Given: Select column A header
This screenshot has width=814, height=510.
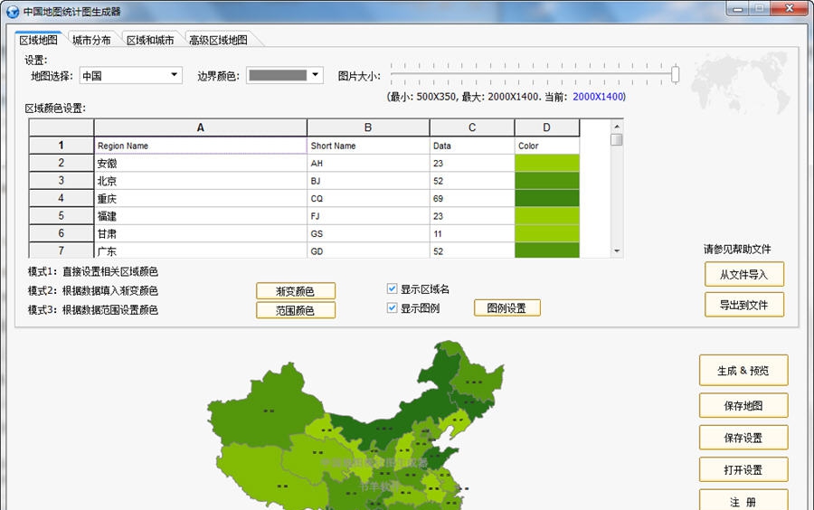Looking at the screenshot, I should 201,127.
